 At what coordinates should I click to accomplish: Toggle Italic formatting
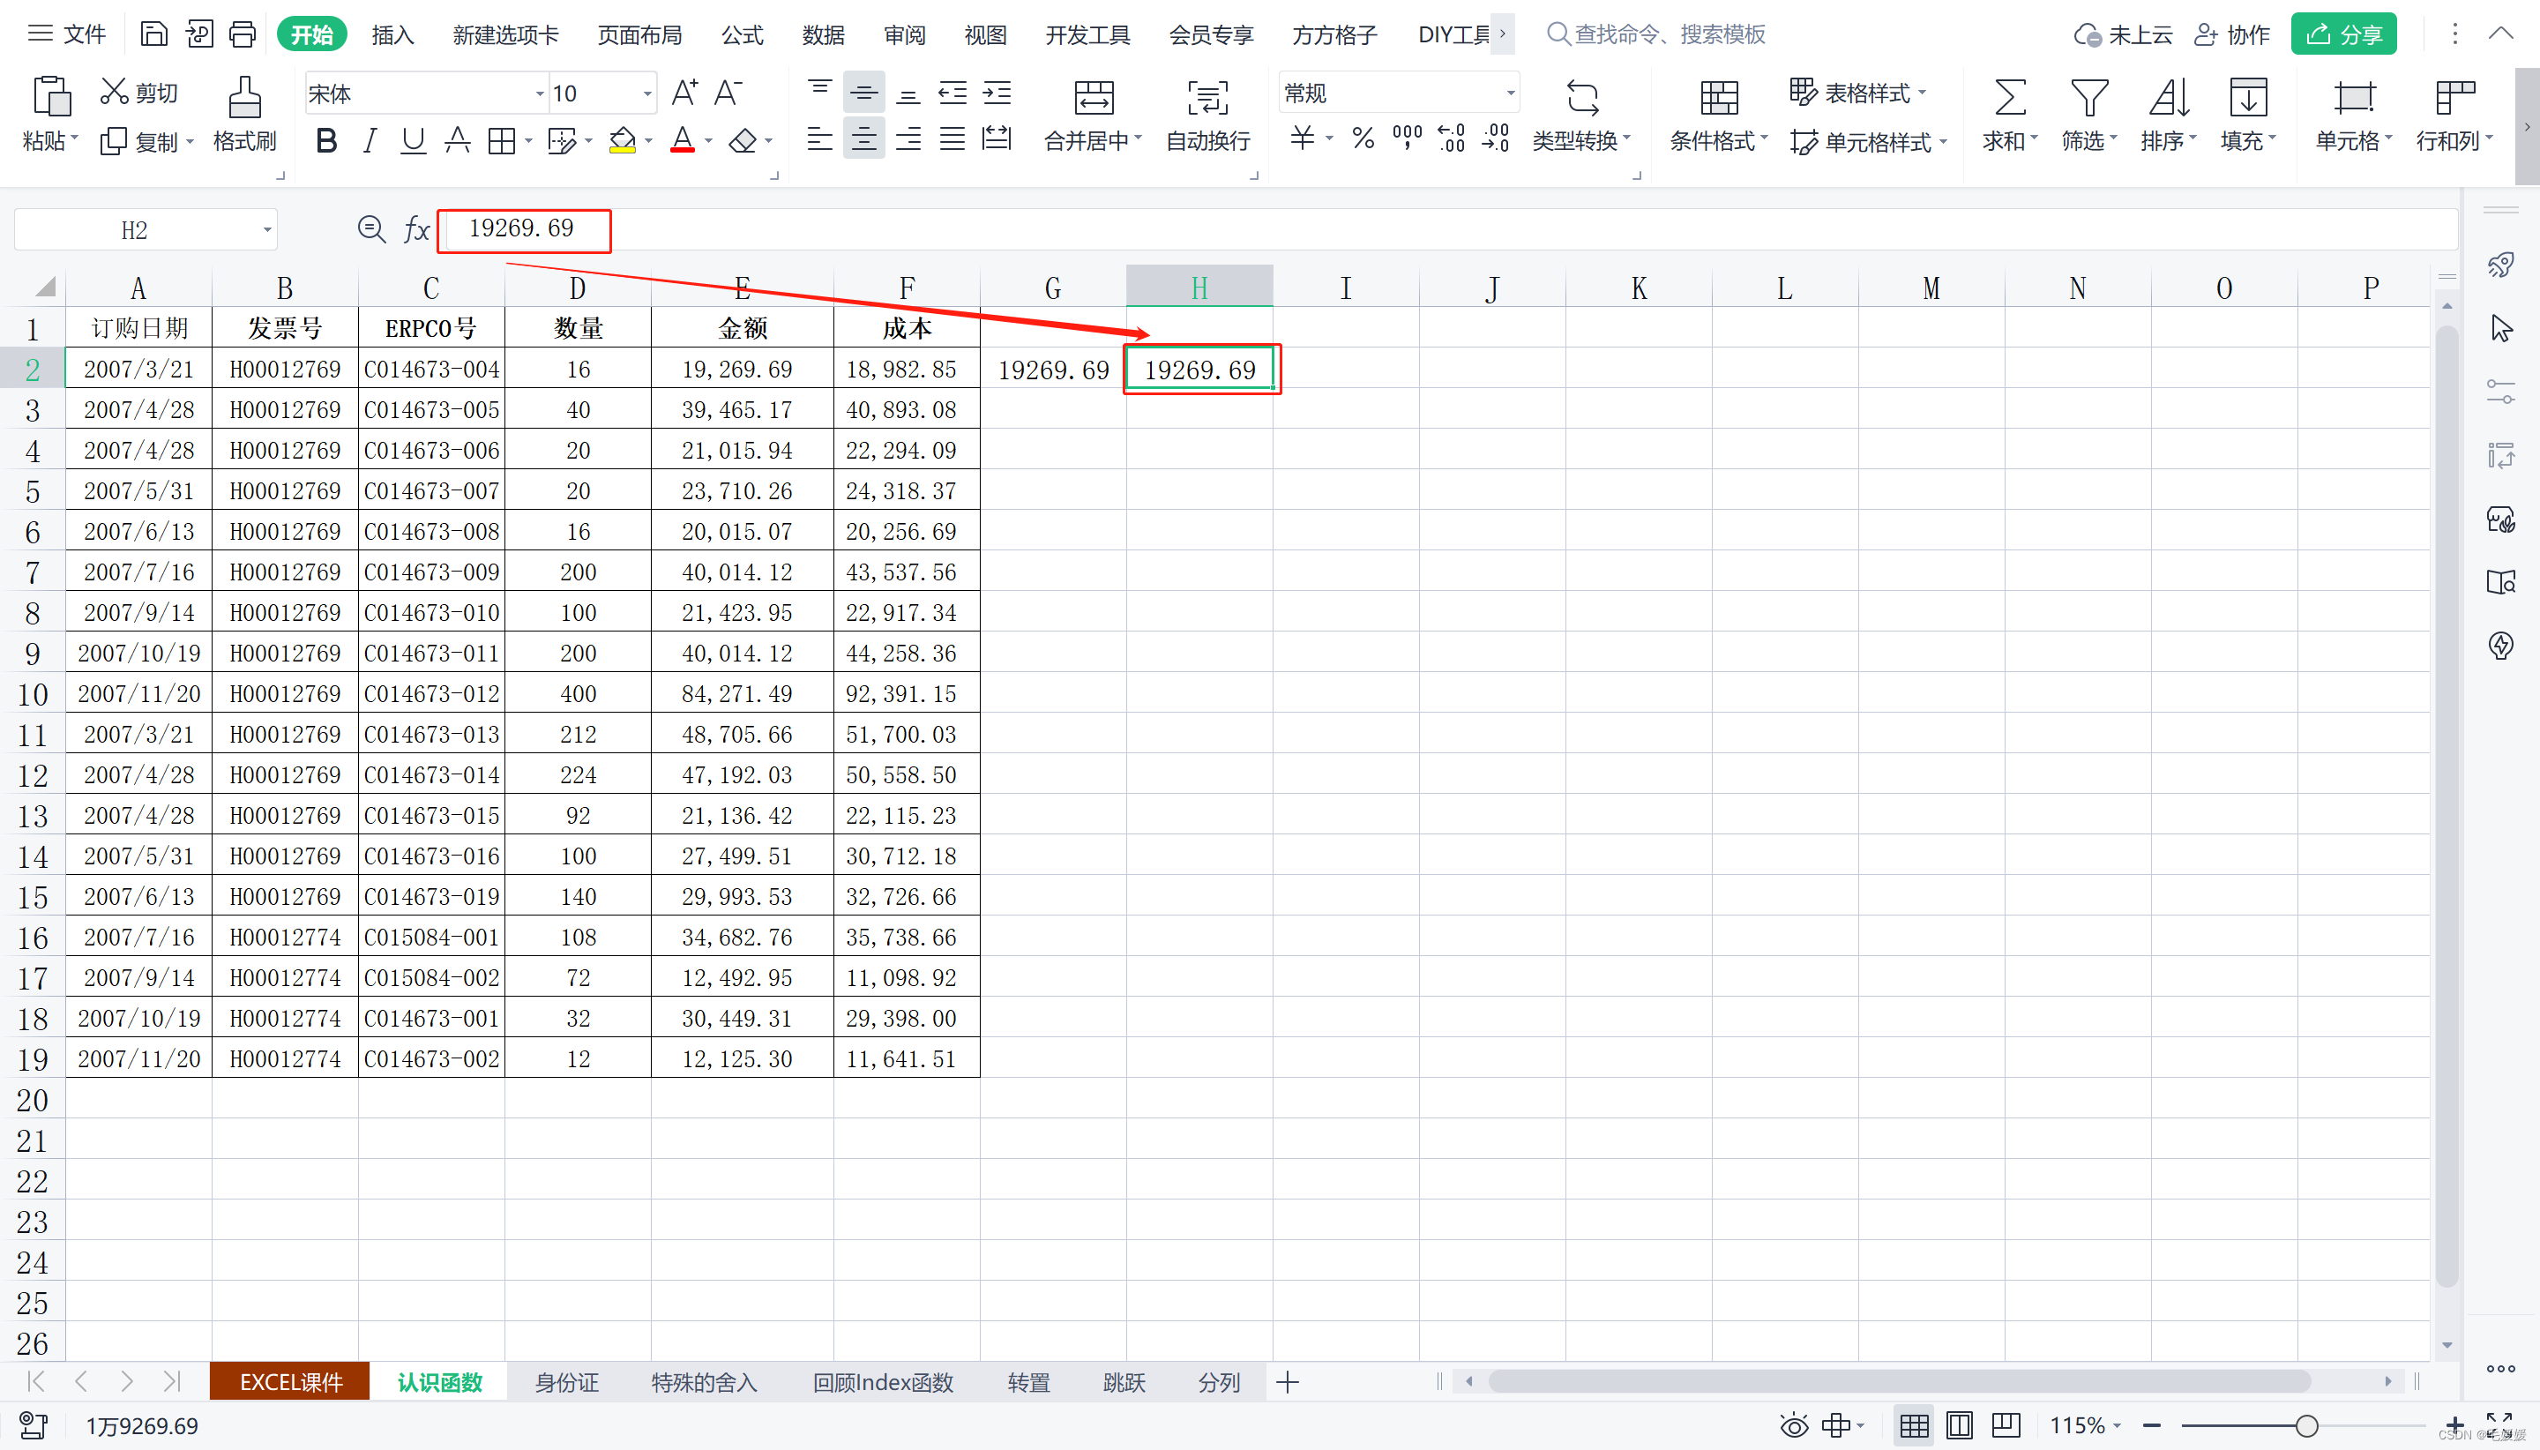[370, 140]
